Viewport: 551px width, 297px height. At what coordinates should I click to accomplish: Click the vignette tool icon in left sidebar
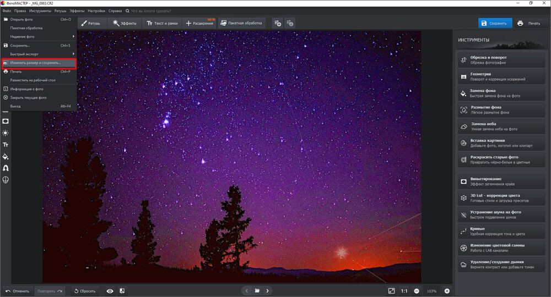(6, 120)
